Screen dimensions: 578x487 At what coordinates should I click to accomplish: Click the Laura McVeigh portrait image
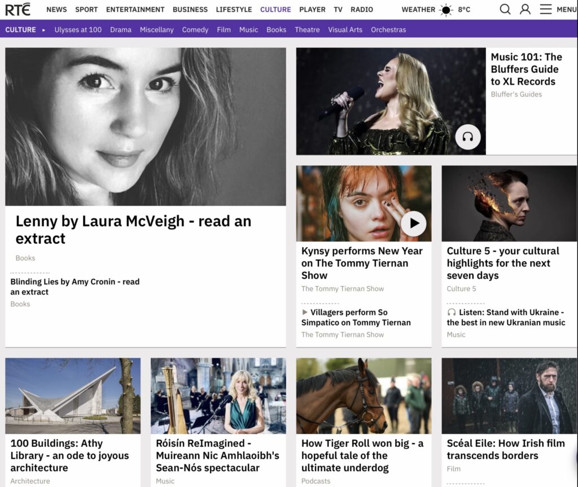pyautogui.click(x=146, y=126)
